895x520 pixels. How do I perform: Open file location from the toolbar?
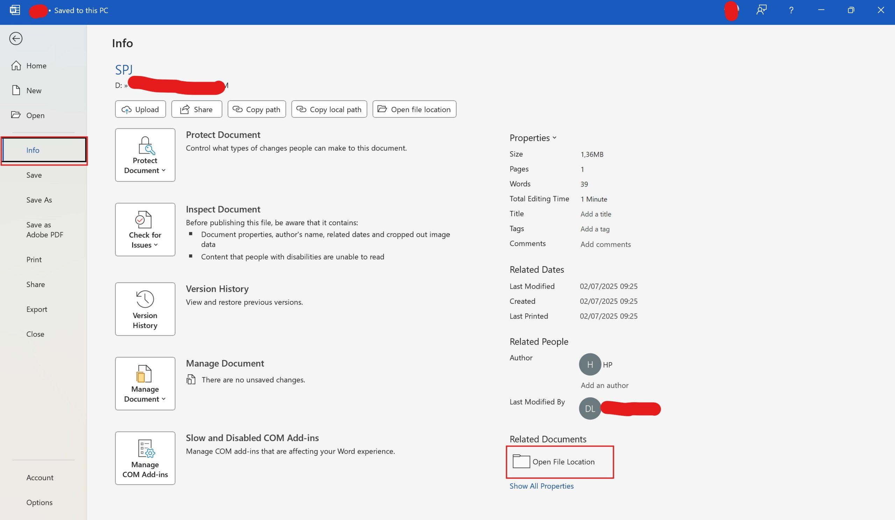coord(414,109)
